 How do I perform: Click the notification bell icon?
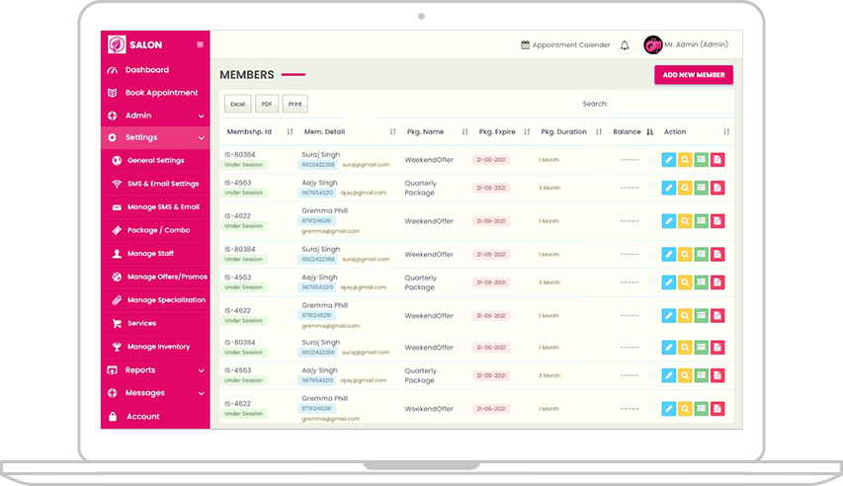[625, 45]
